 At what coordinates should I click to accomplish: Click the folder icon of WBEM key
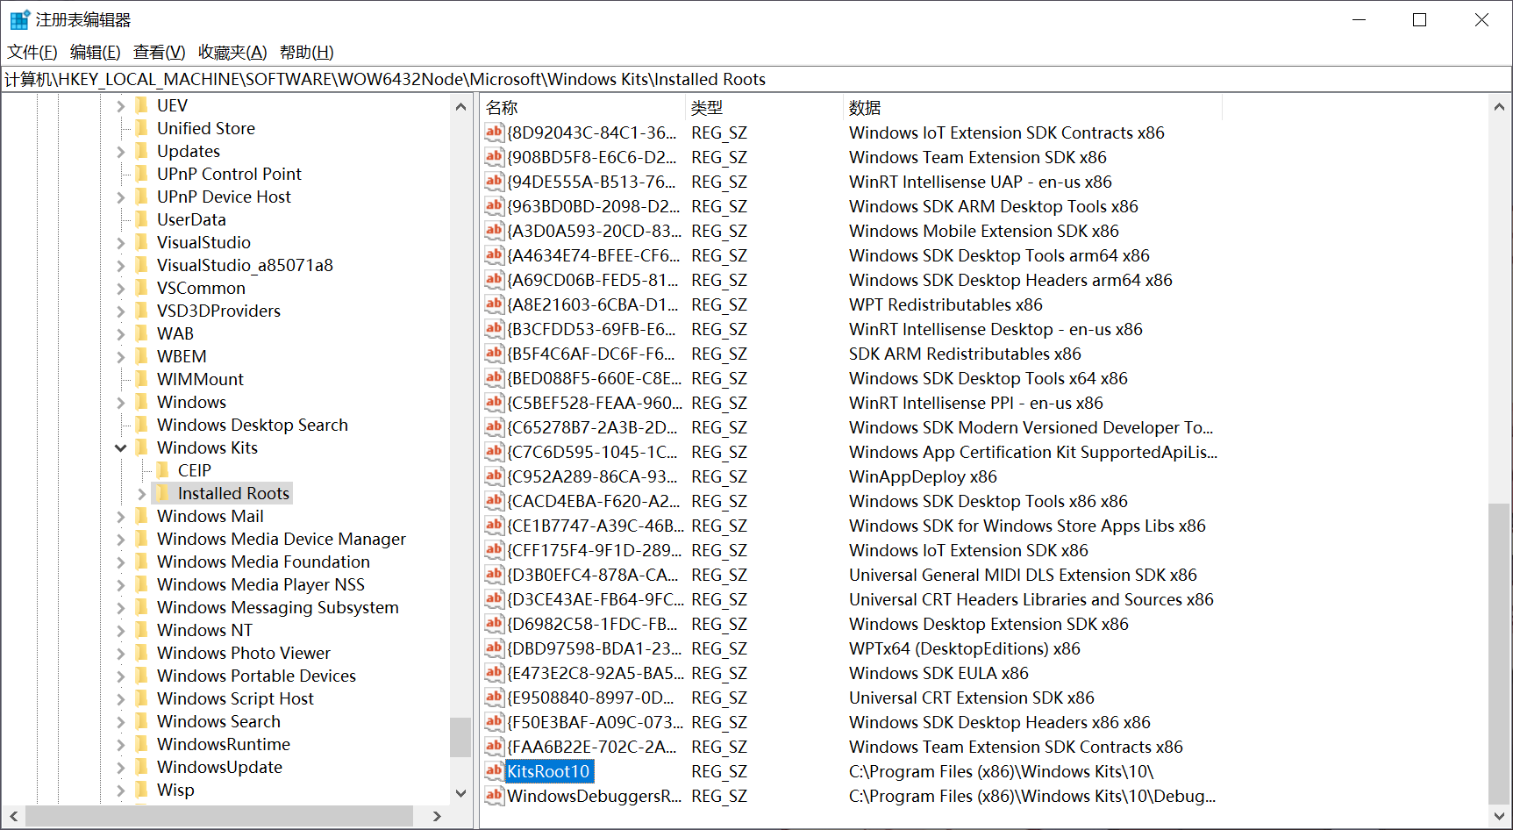point(141,356)
